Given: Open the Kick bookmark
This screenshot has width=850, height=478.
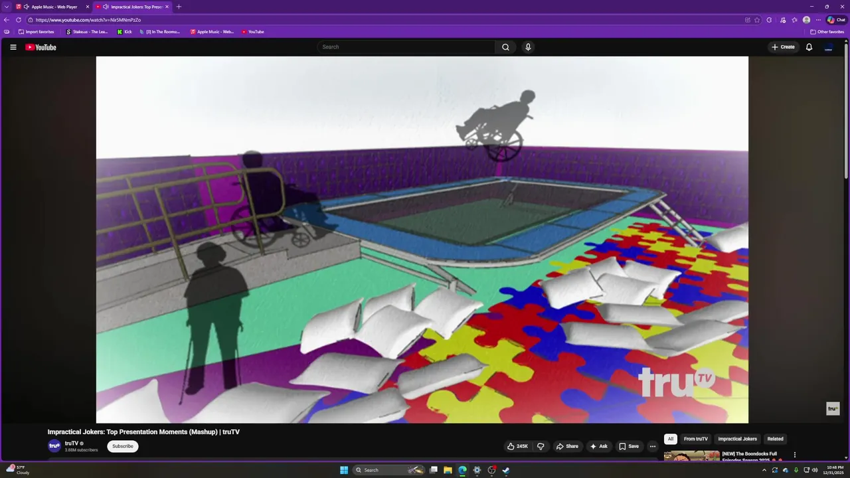Looking at the screenshot, I should pos(125,32).
